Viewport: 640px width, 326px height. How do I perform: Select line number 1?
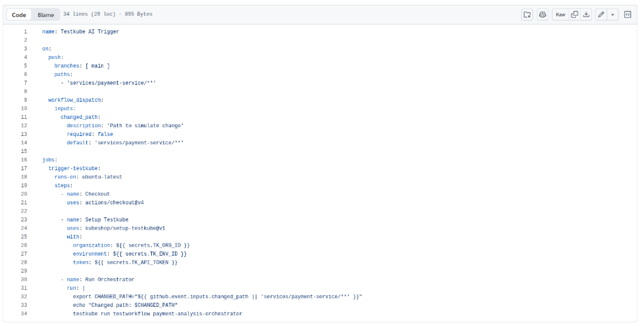point(25,31)
